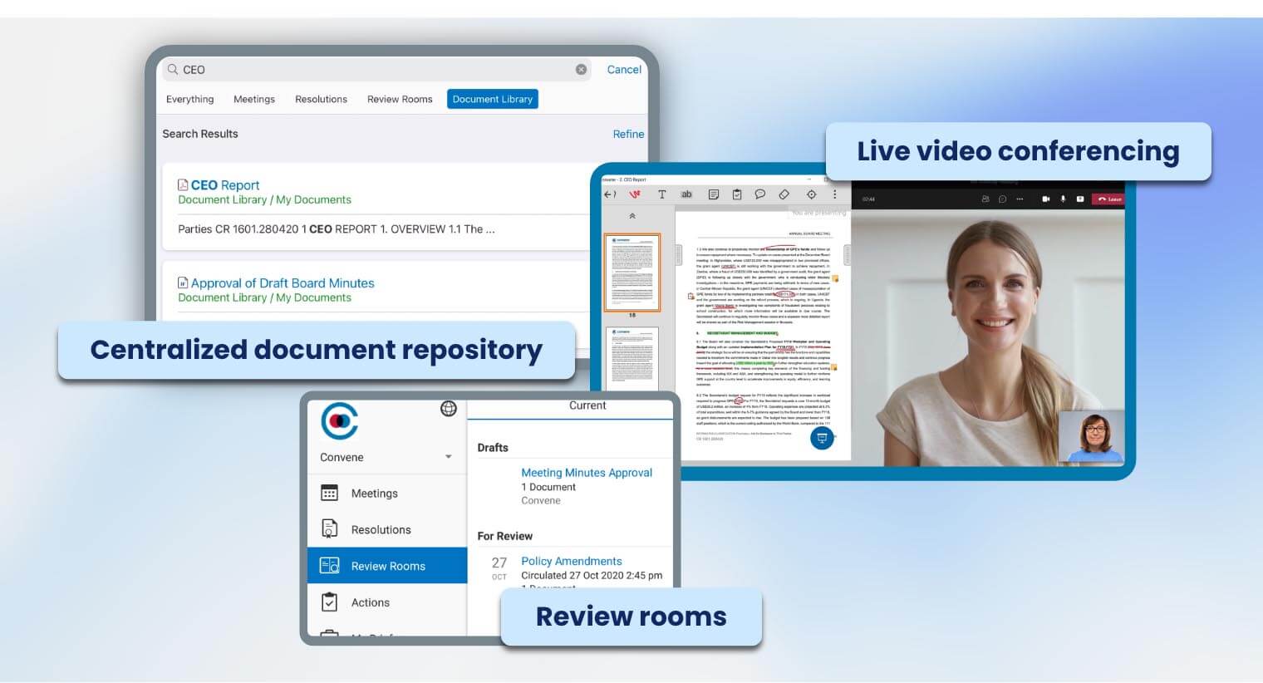
Task: Collapse the page thumbnail panel
Action: (633, 214)
